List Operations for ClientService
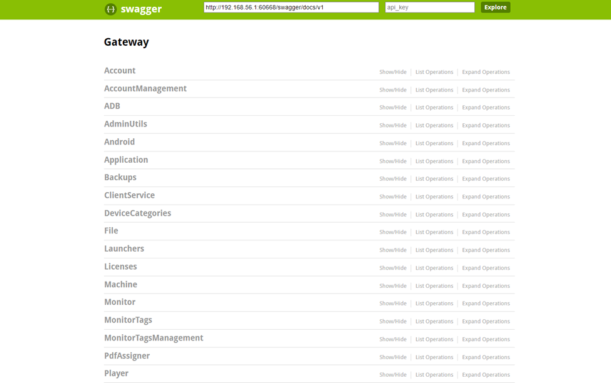This screenshot has width=611, height=383. [x=434, y=197]
